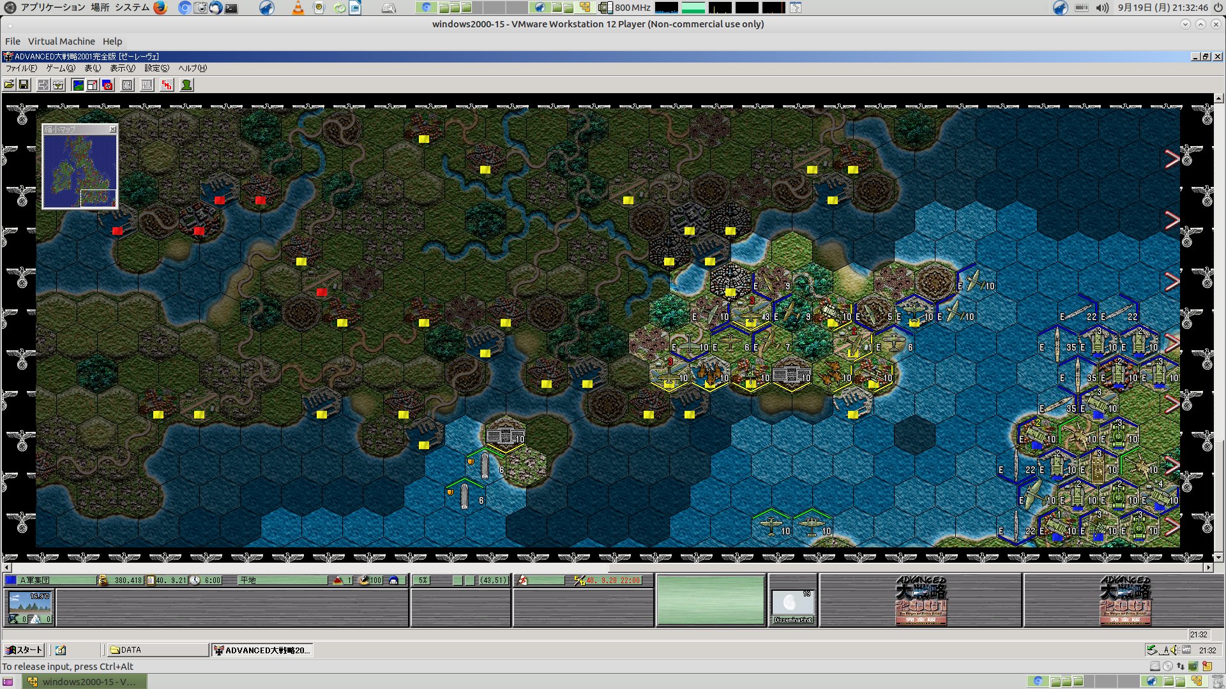Select the headquarters building unit on the island
Viewport: 1226px width, 689px height.
(505, 436)
